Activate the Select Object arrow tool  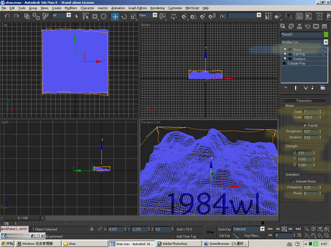(x=77, y=16)
